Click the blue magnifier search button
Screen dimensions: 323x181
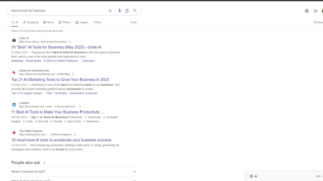(x=135, y=11)
